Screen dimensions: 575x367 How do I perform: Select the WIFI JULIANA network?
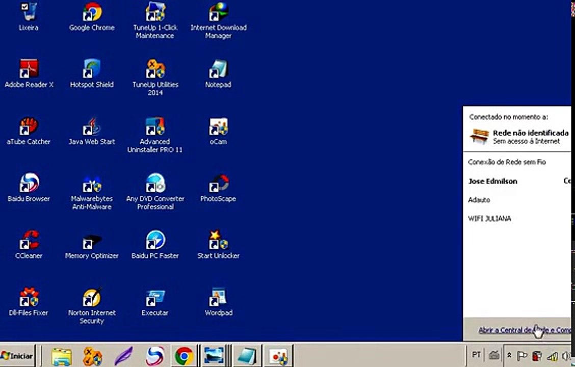518,219
